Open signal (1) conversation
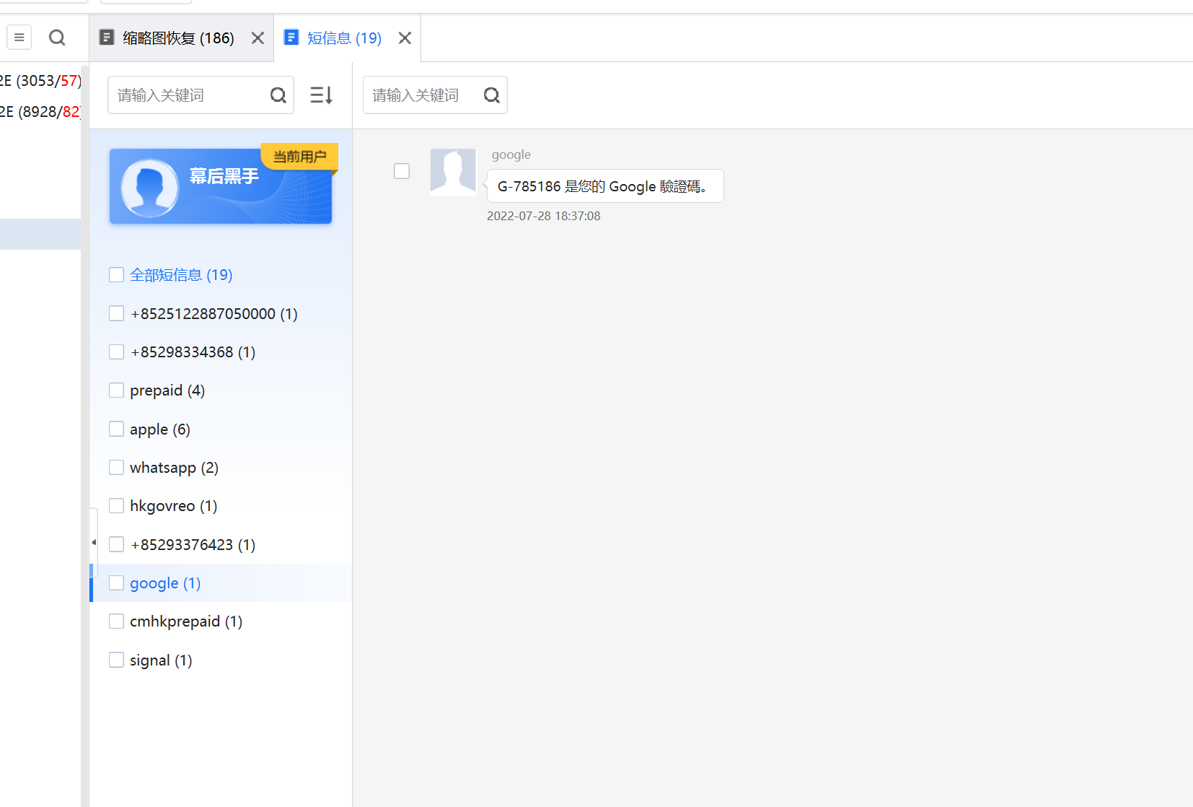Viewport: 1193px width, 807px height. click(x=161, y=660)
